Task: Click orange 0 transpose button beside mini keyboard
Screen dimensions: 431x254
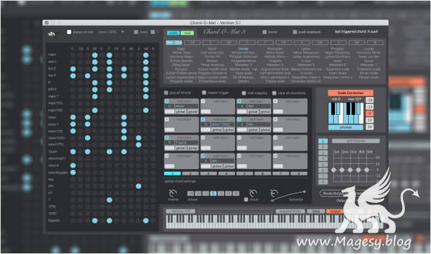Action: pyautogui.click(x=370, y=113)
